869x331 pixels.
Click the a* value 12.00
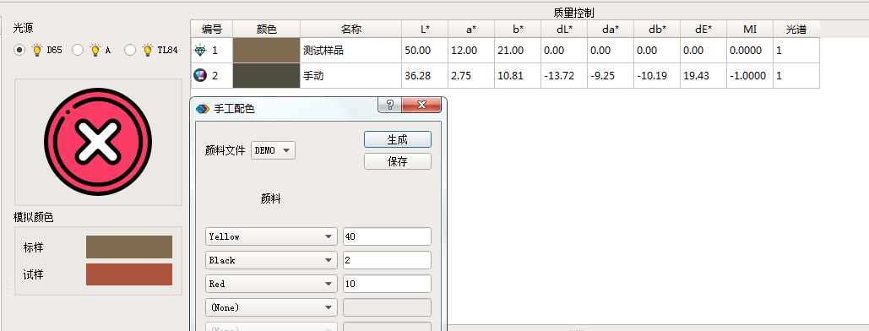[x=471, y=51]
